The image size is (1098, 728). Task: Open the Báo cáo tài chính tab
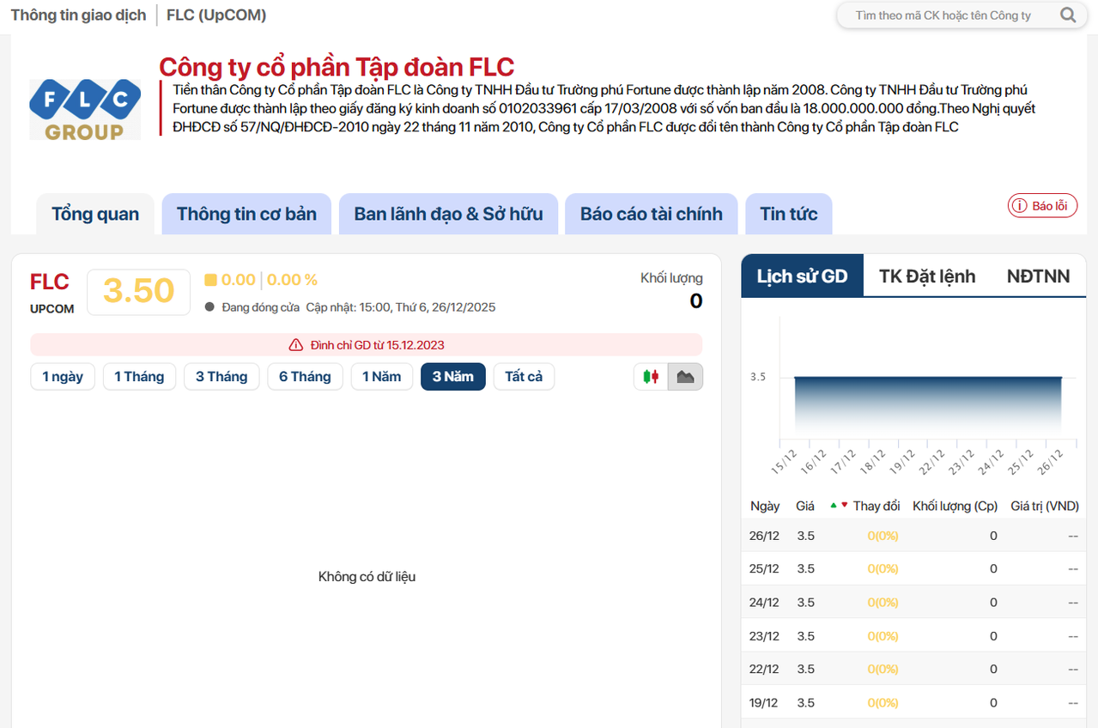tap(651, 214)
